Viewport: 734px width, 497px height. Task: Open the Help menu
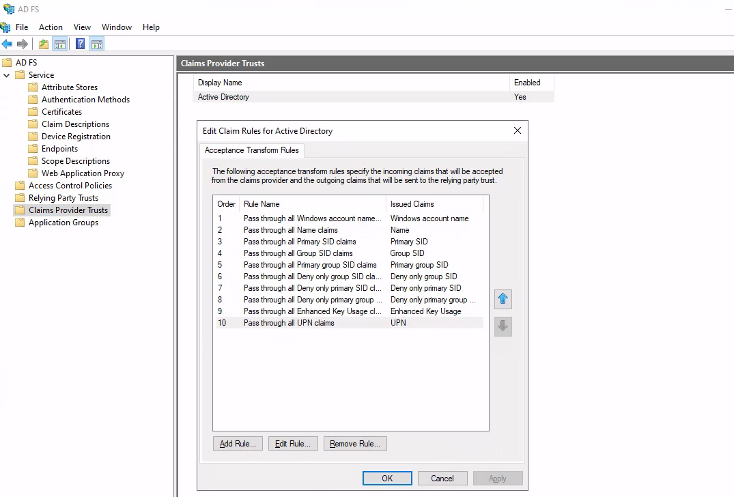coord(151,27)
